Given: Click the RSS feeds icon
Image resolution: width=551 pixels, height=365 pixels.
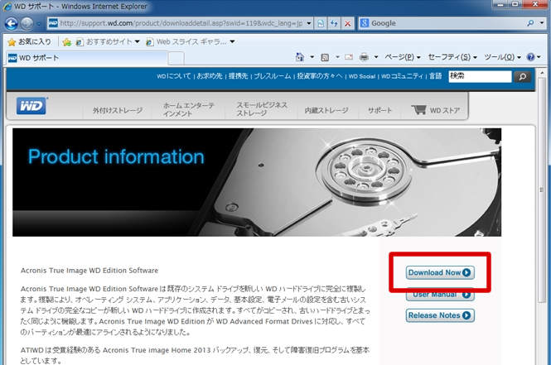Looking at the screenshot, I should click(325, 57).
